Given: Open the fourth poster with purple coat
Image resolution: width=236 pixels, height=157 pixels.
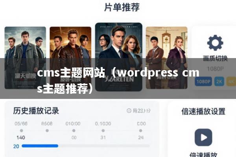Looking at the screenshot, I should pos(167,58).
